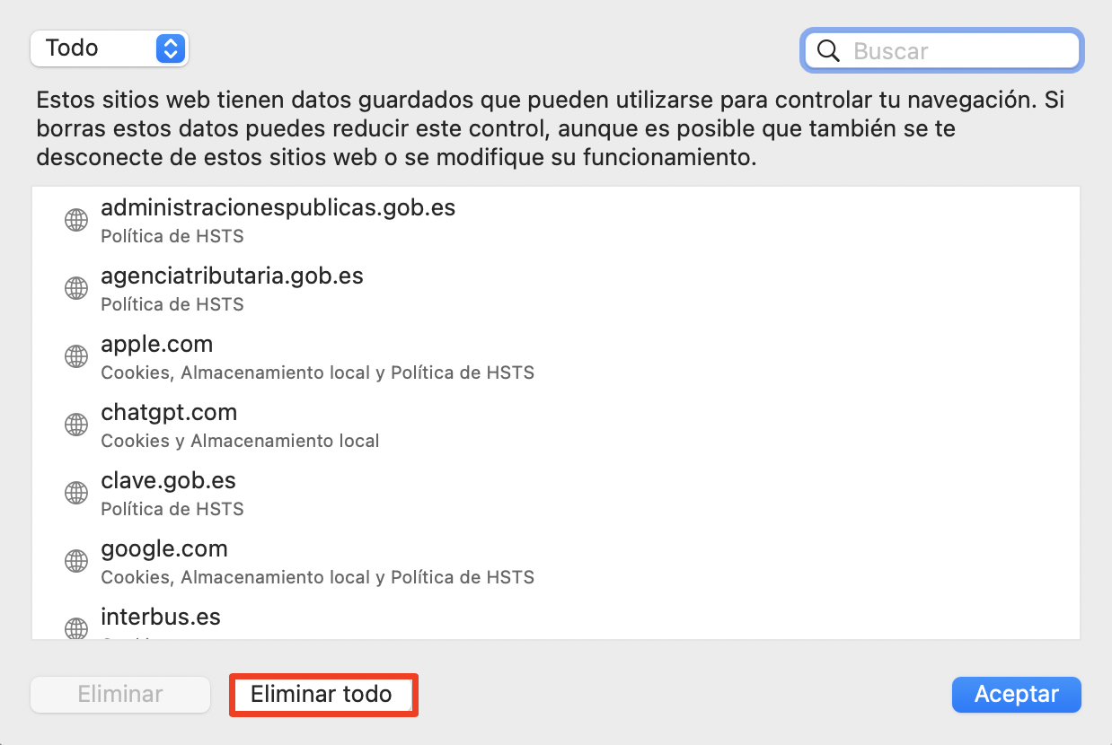Click the disabled Eliminar button
This screenshot has width=1112, height=745.
click(119, 694)
